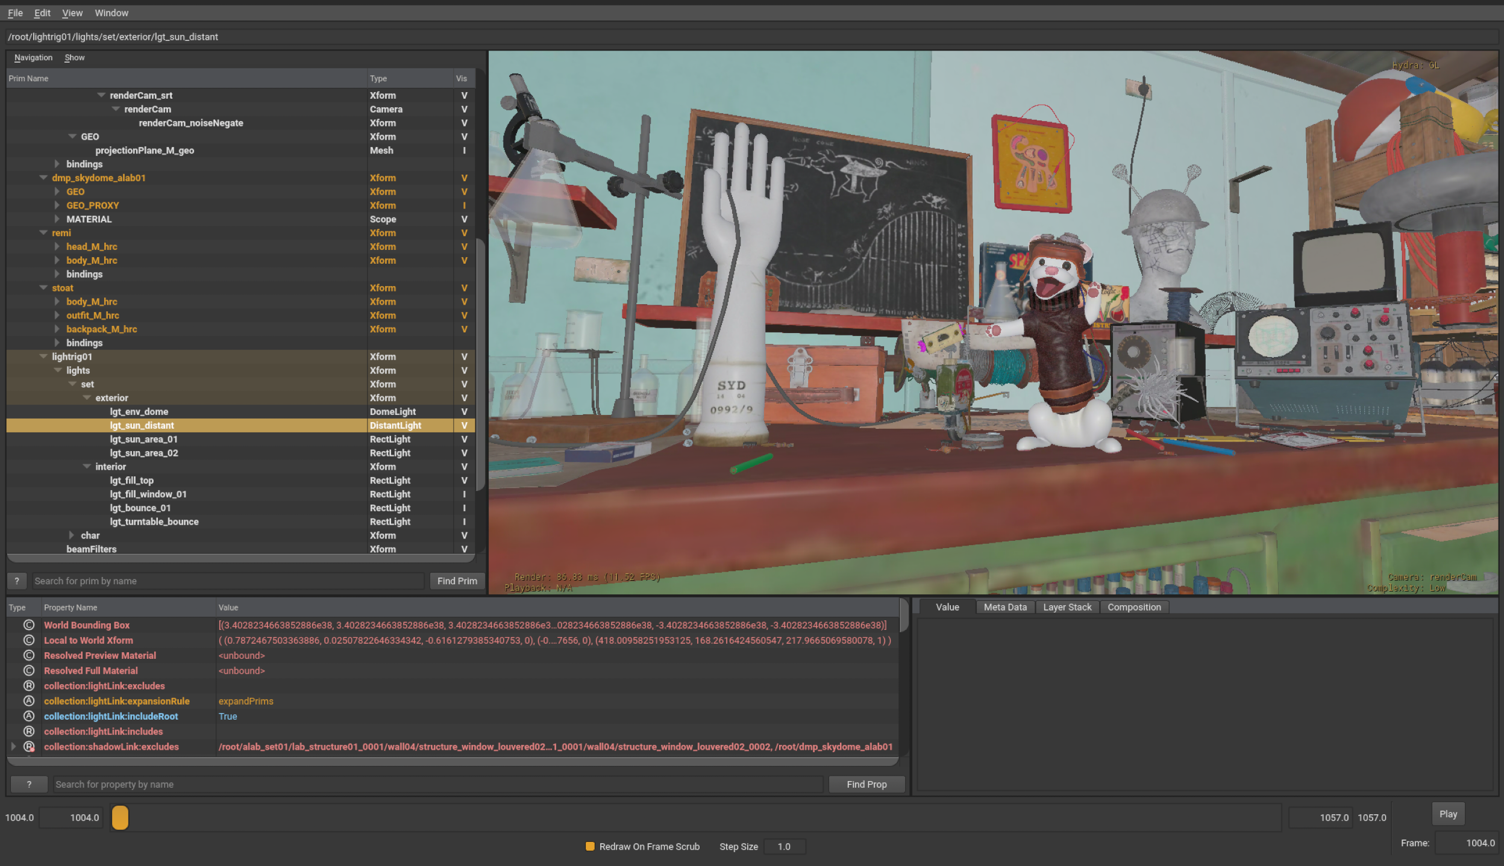Click the Search for property by name field
This screenshot has width=1504, height=866.
(x=437, y=784)
